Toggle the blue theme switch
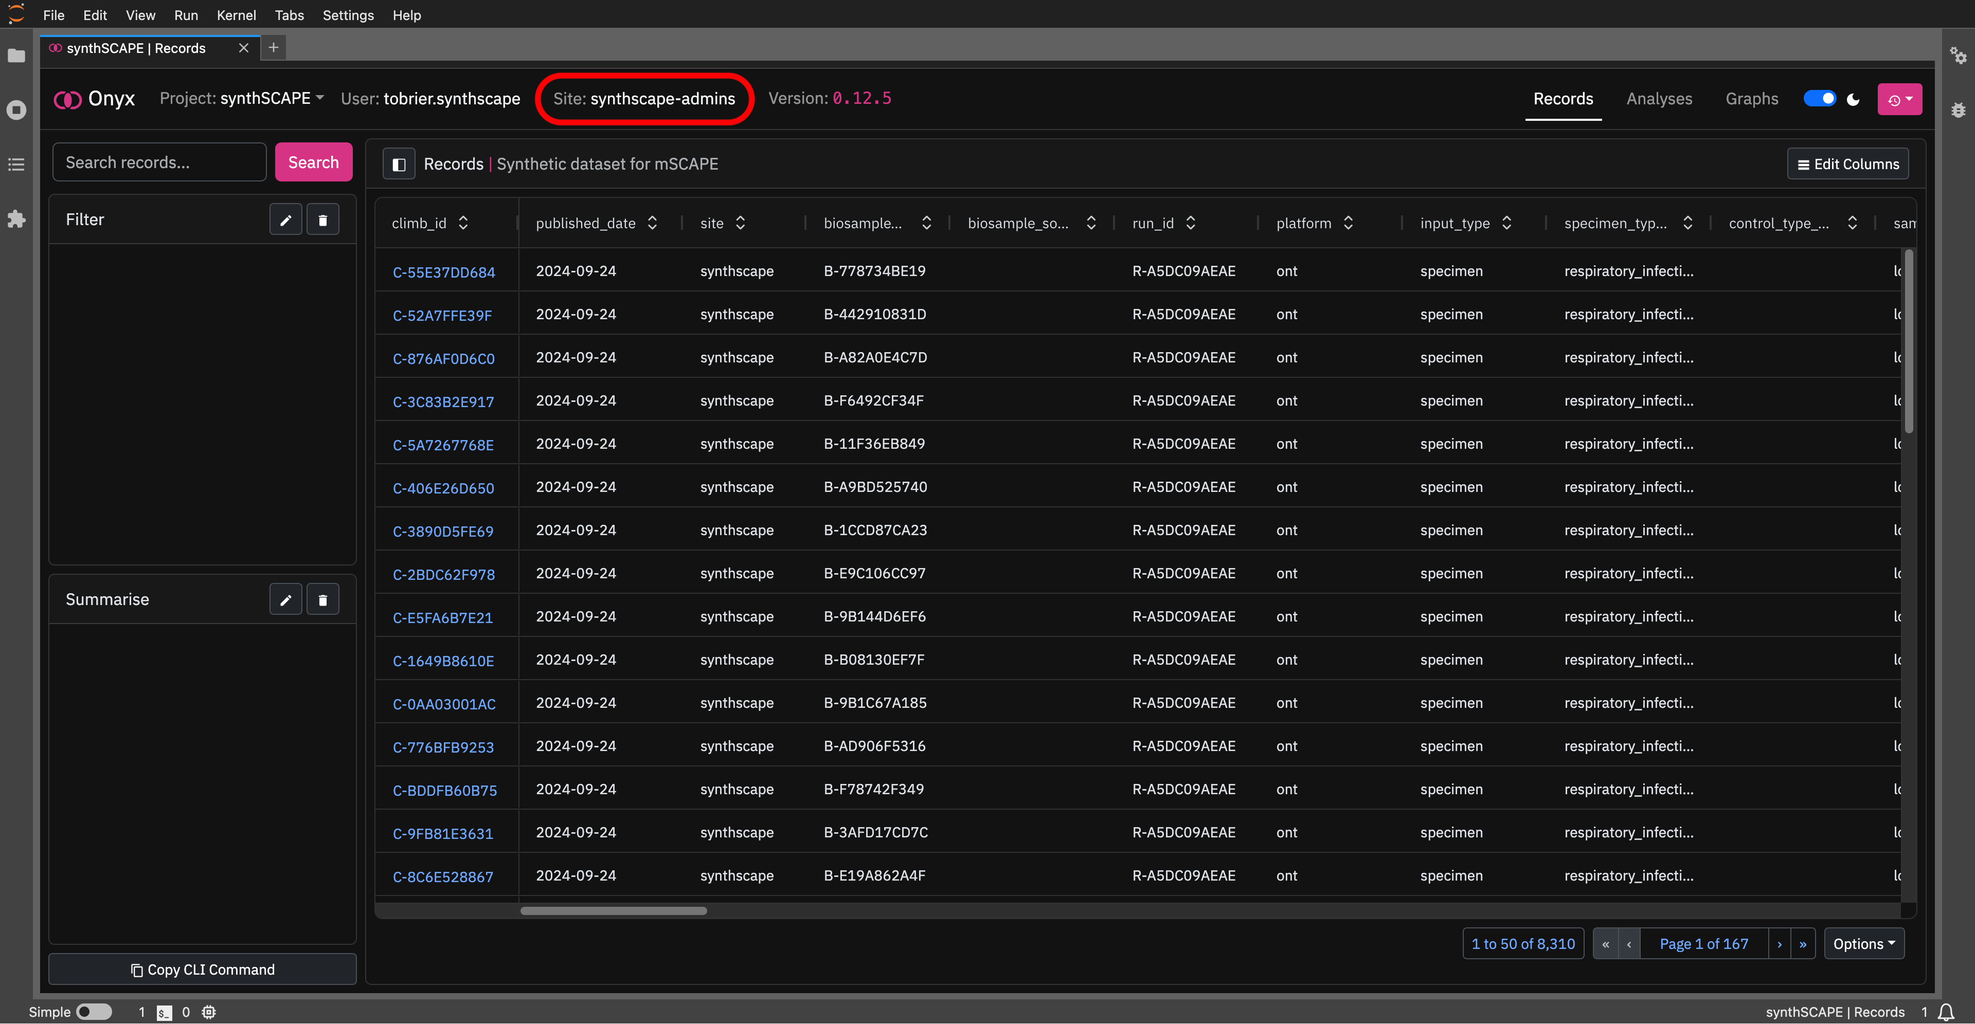1975x1024 pixels. (x=1819, y=99)
